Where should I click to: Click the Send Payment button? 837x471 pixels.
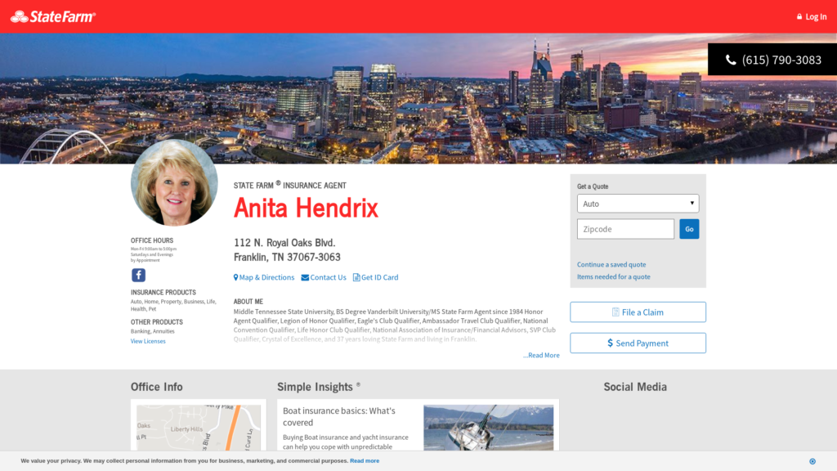point(638,343)
